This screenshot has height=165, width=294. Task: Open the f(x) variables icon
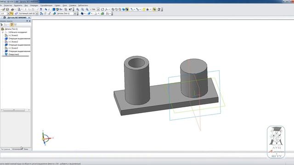click(x=61, y=9)
